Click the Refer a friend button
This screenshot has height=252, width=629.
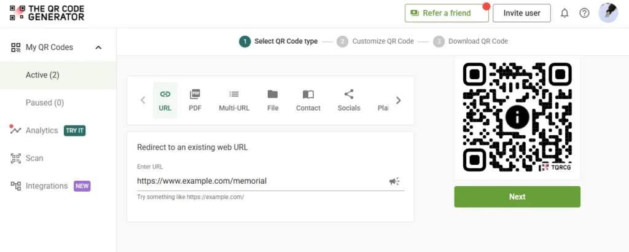tap(447, 13)
